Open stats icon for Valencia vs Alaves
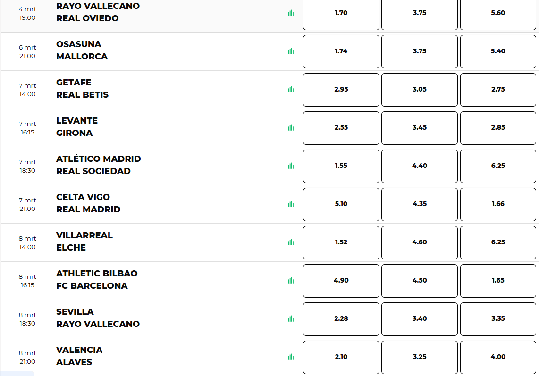 [291, 357]
